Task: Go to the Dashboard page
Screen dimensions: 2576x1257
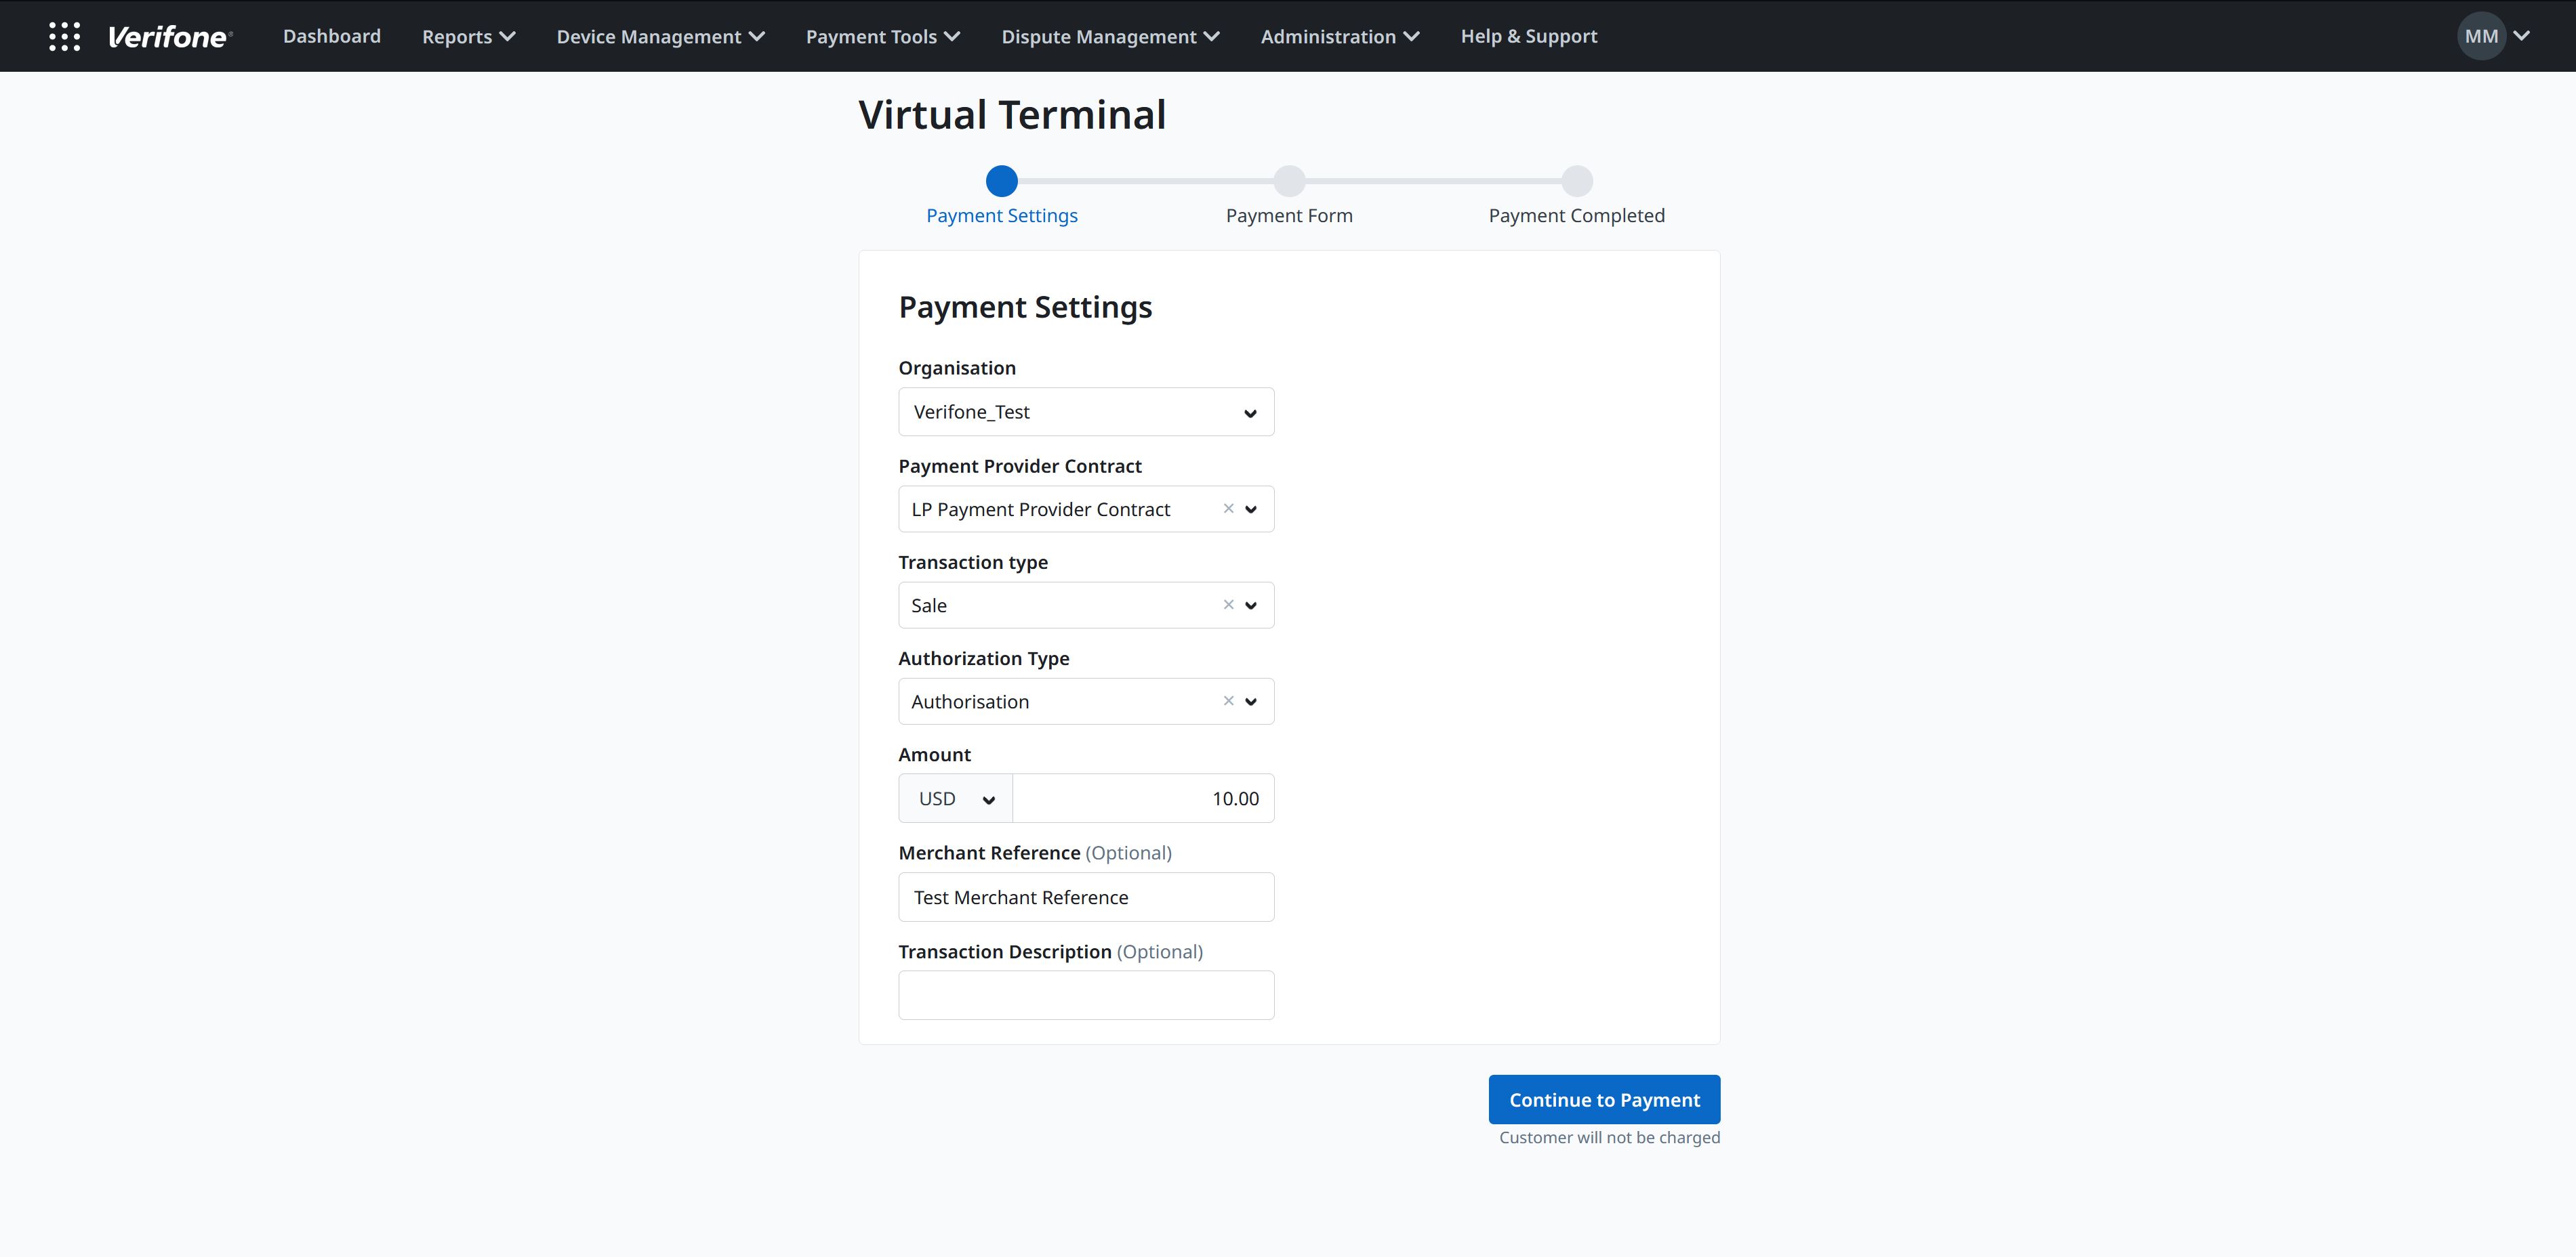Action: coord(331,36)
